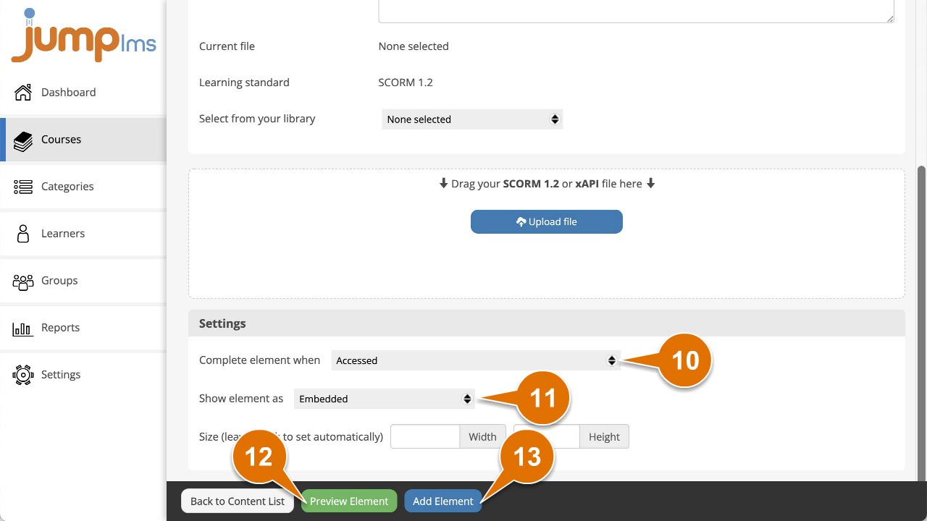Go Back to Content List

pos(238,501)
